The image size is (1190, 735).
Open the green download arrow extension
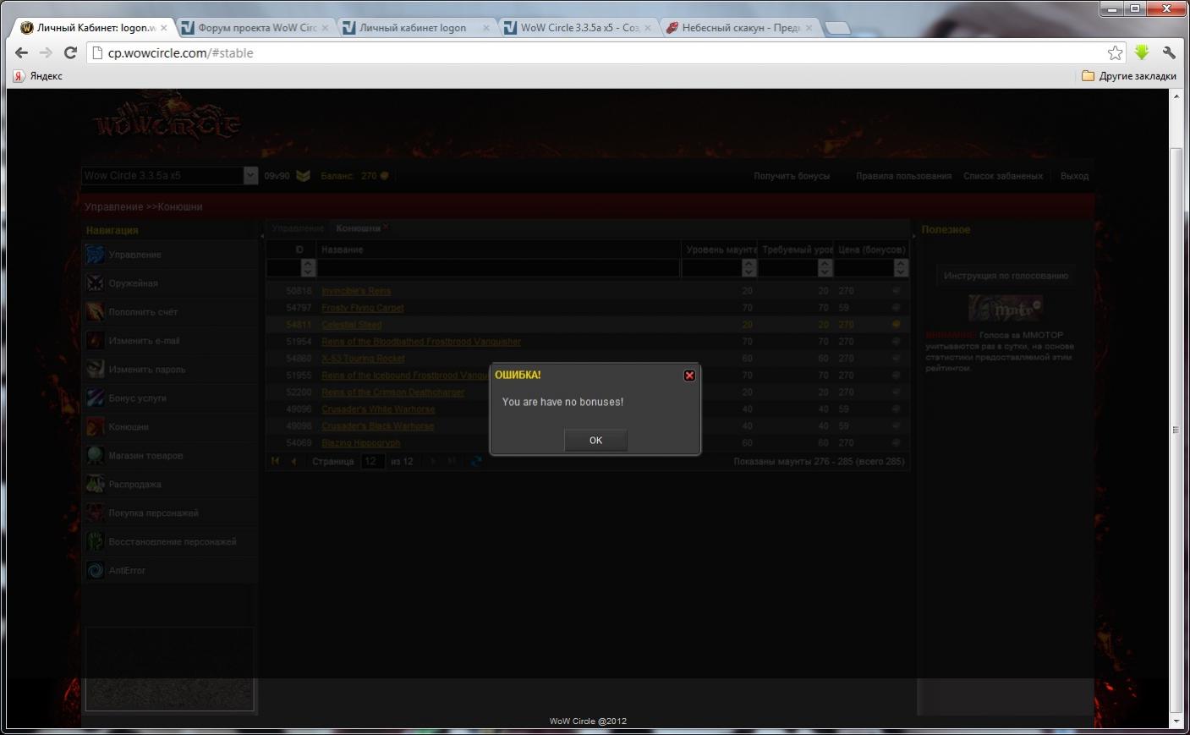1142,52
